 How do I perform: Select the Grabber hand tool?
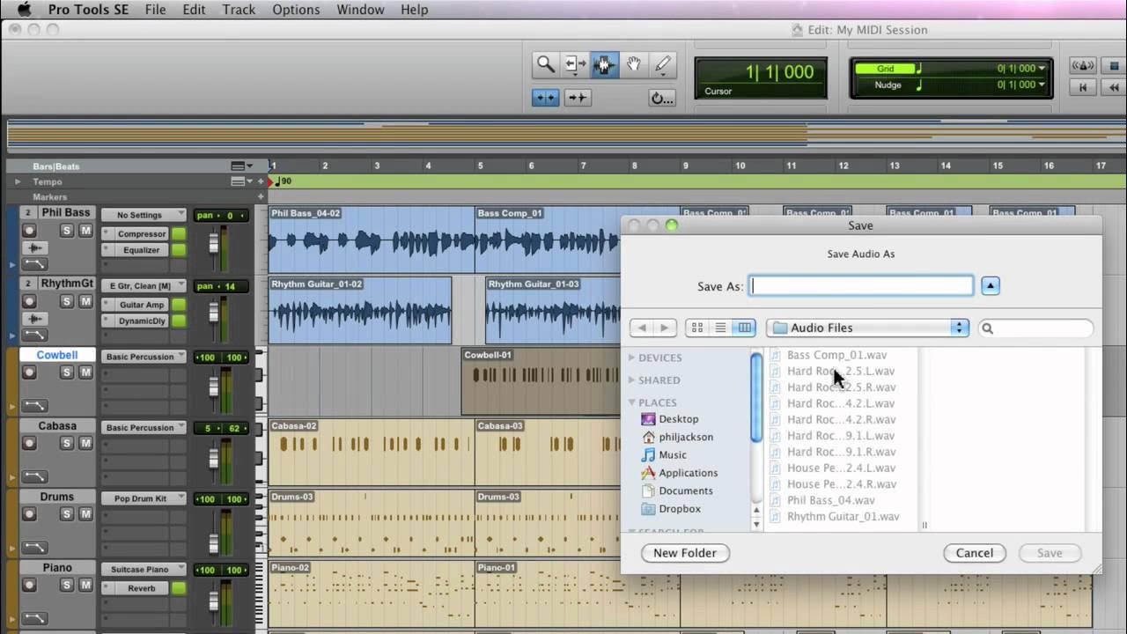[x=633, y=64]
